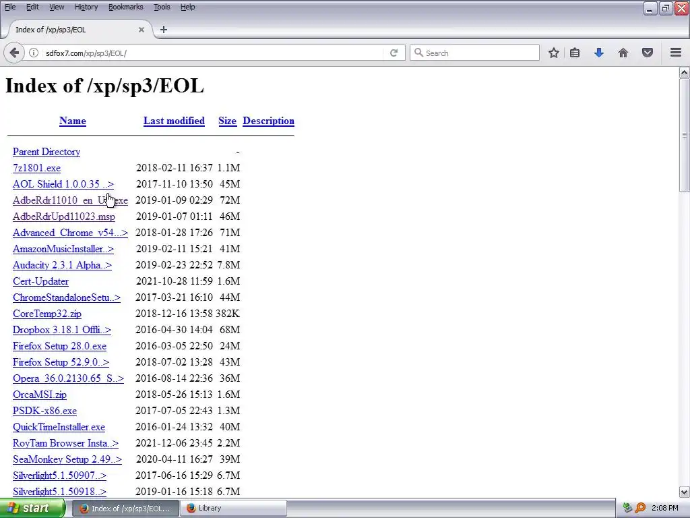Click the date 2021-10-28 11:59
Viewport: 690px width, 518px height.
tap(175, 281)
